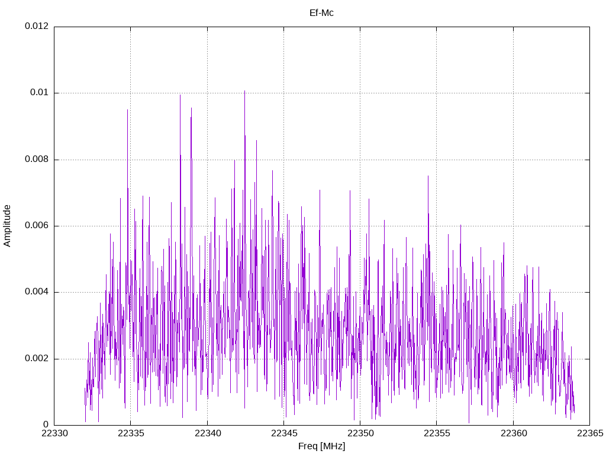Click the x-axis tick value 22340
606x454 pixels.
coord(208,433)
